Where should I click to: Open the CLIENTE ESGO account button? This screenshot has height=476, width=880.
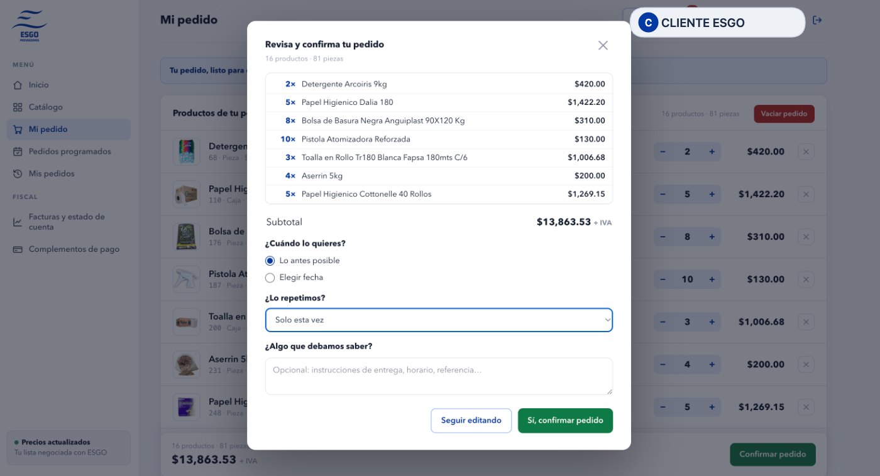click(717, 23)
